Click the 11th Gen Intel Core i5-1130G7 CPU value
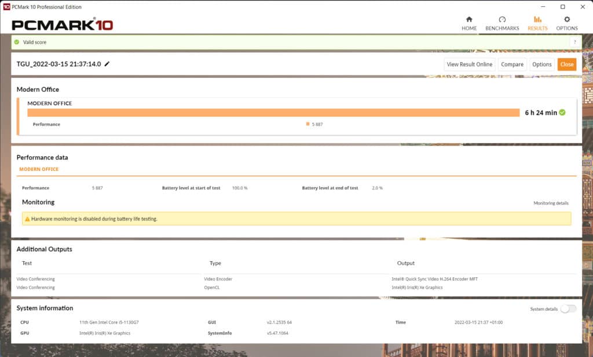Screen dimensions: 593x357 coord(109,322)
